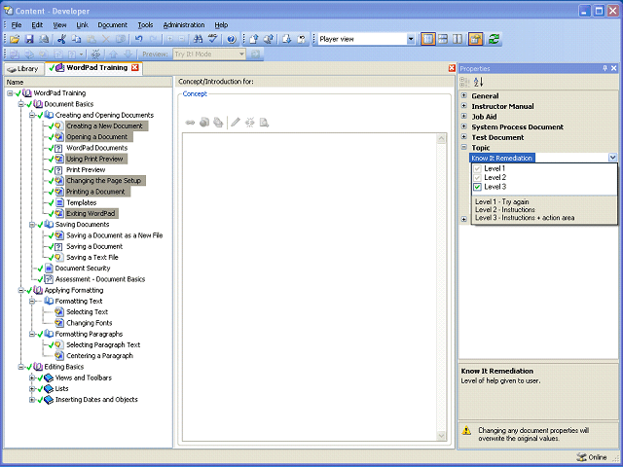Select the first layout view icon beside Player view
Screen dimensions: 623x467
pos(428,39)
